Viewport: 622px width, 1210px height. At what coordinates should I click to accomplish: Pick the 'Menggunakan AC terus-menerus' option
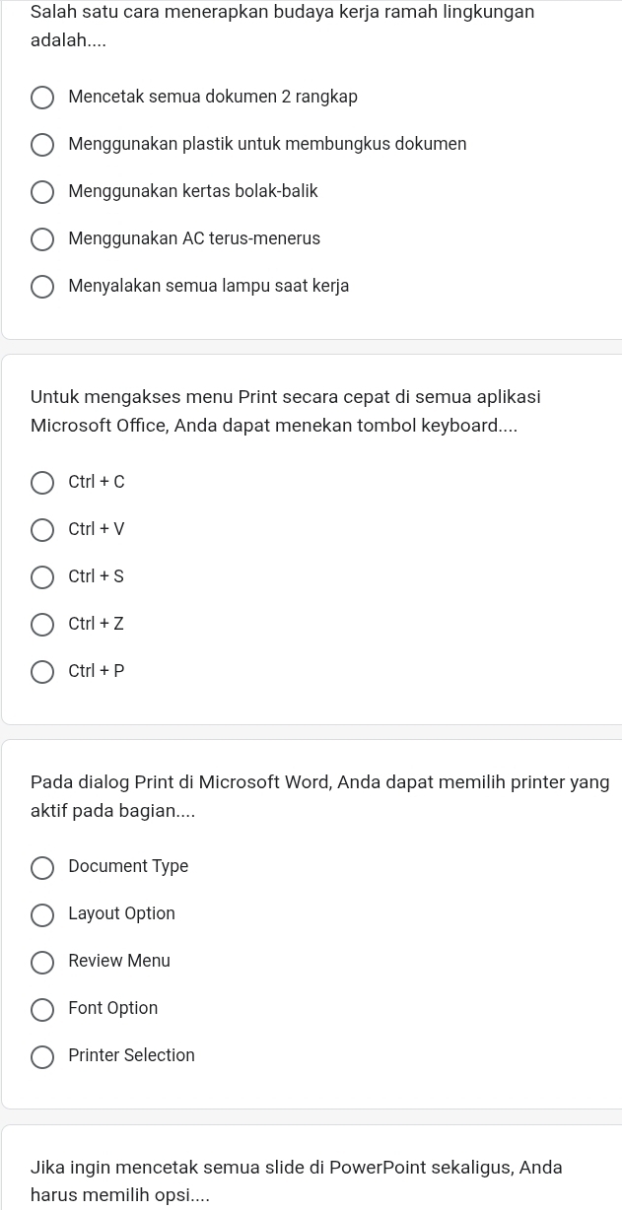[42, 239]
